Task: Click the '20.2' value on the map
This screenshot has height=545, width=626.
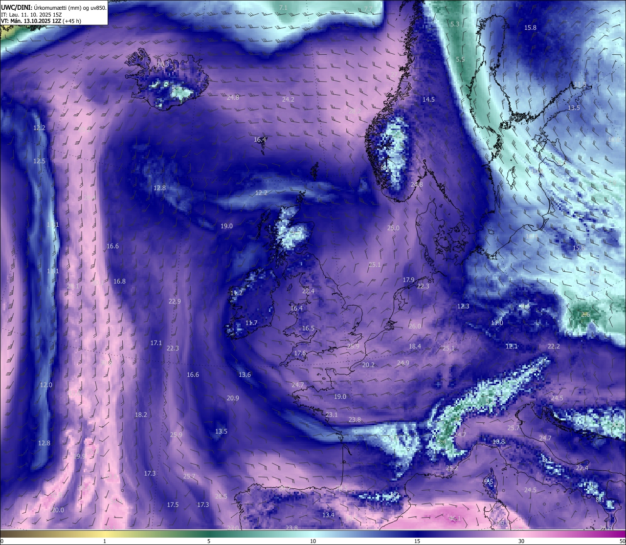Action: coord(368,365)
